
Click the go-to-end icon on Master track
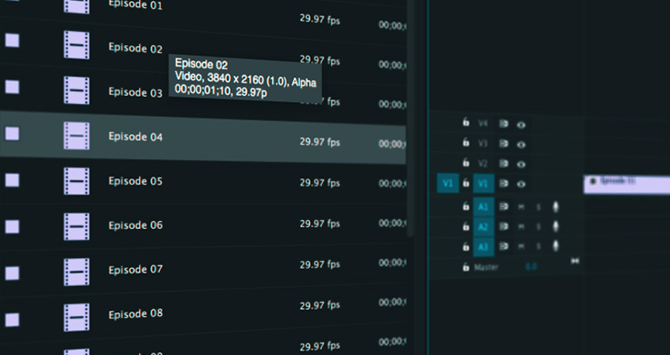[575, 260]
